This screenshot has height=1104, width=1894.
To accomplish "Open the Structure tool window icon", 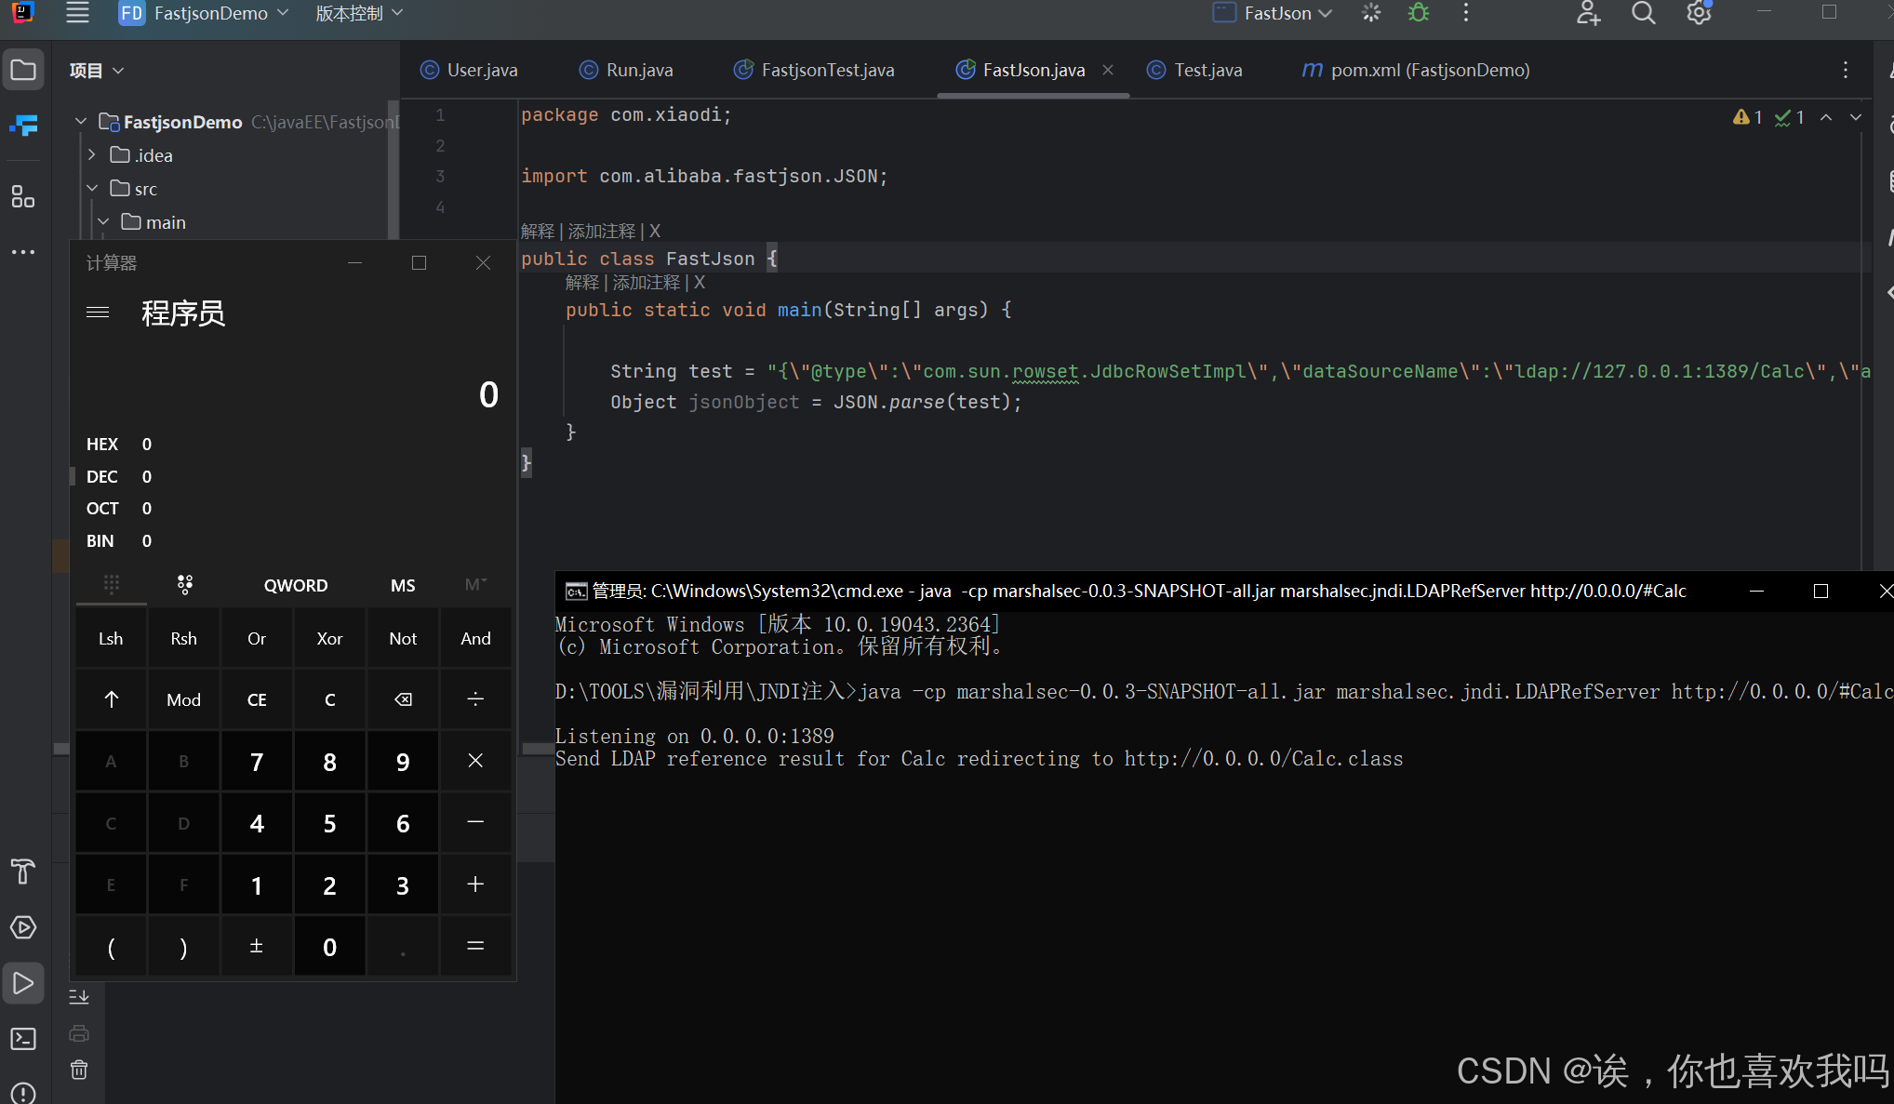I will tap(23, 196).
